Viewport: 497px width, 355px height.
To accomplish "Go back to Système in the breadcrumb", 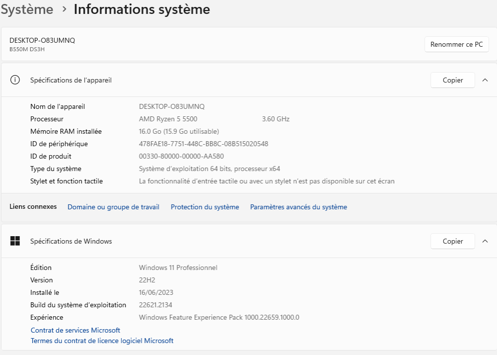I will 27,9.
